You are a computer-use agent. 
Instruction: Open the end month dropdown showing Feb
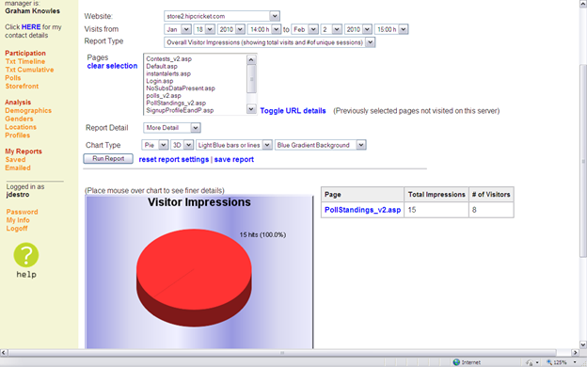[x=305, y=29]
